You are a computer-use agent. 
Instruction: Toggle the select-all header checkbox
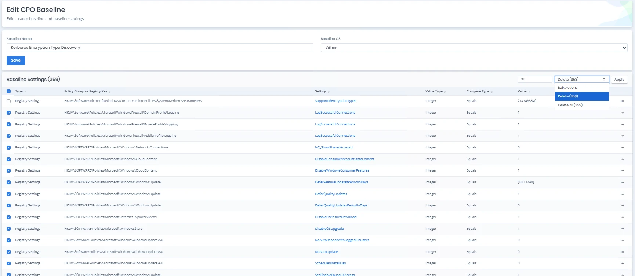[8, 91]
